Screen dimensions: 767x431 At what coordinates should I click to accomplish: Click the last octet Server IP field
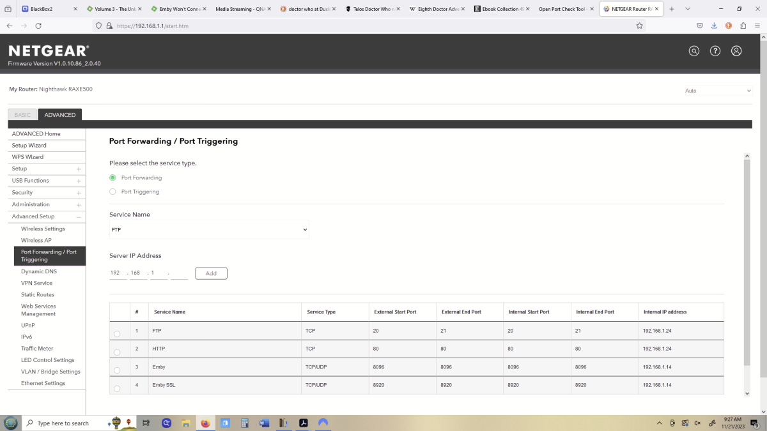180,273
